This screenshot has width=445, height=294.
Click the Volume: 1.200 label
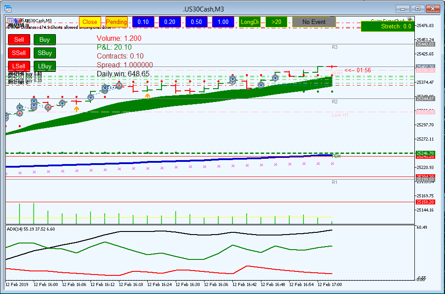pos(119,38)
